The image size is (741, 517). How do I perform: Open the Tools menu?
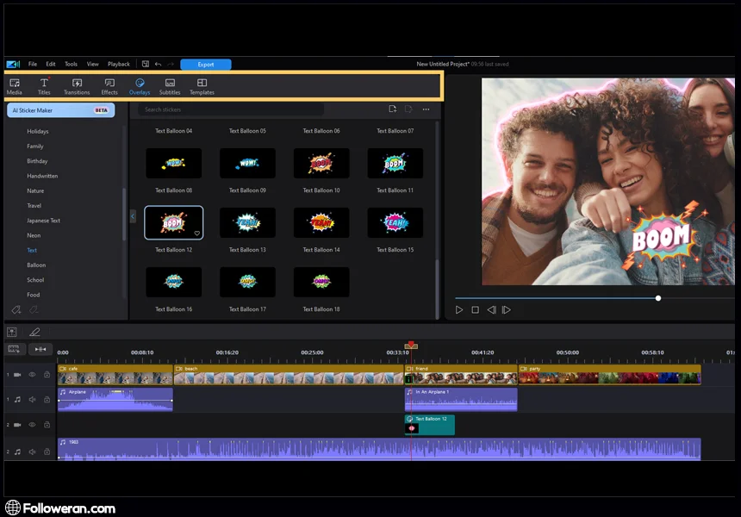pyautogui.click(x=71, y=64)
